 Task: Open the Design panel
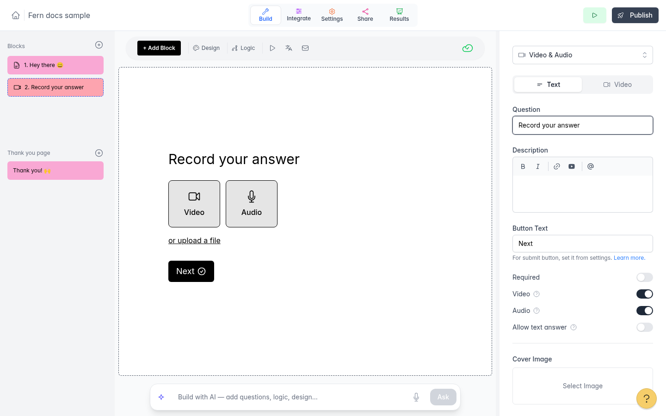click(x=206, y=48)
